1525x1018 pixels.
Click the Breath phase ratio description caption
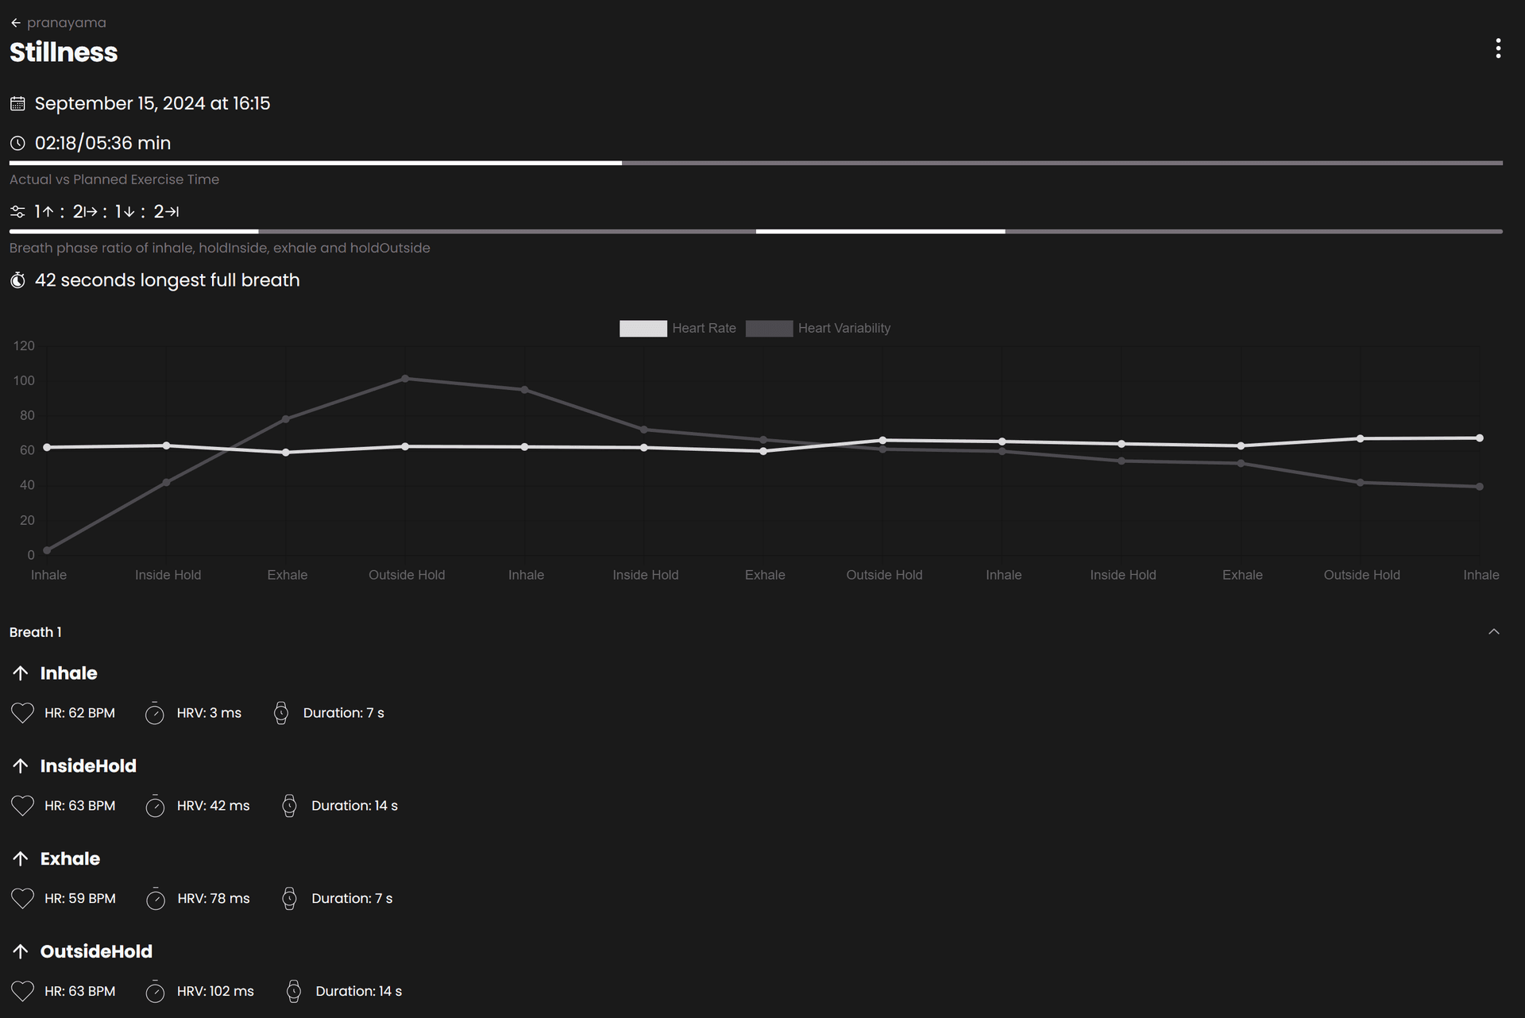tap(220, 249)
